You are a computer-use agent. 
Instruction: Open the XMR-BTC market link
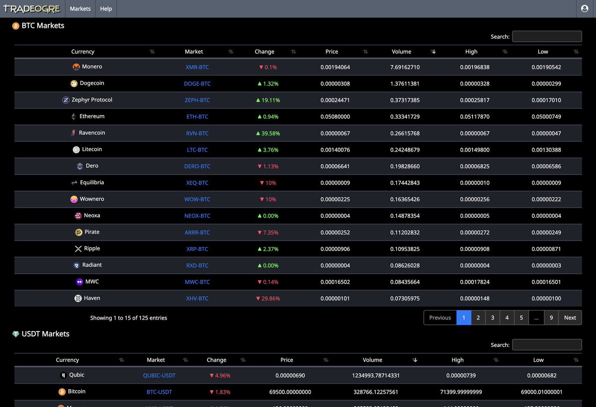pos(197,67)
